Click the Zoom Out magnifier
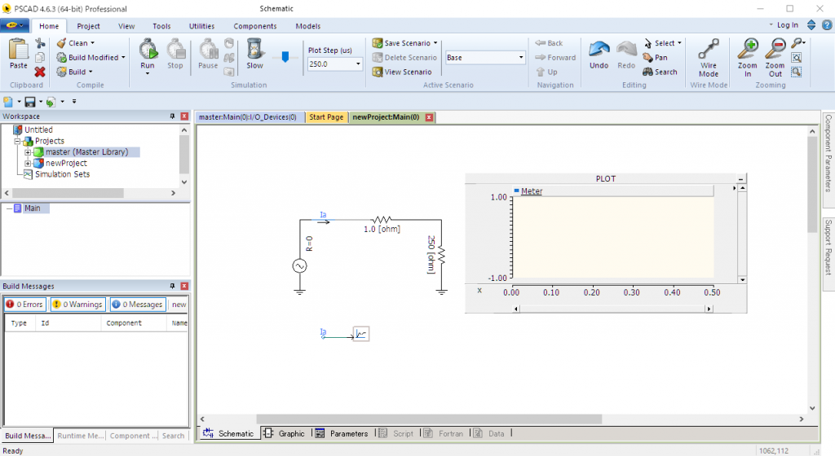 click(x=775, y=50)
